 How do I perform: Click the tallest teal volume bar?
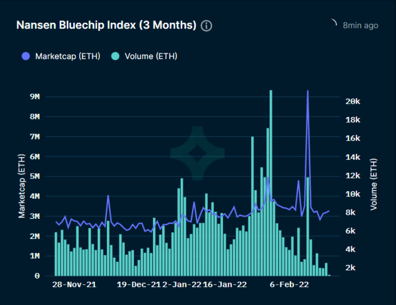[271, 183]
